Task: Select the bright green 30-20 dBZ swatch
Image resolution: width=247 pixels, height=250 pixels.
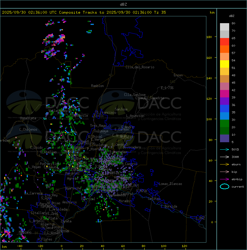Action: pos(224,124)
